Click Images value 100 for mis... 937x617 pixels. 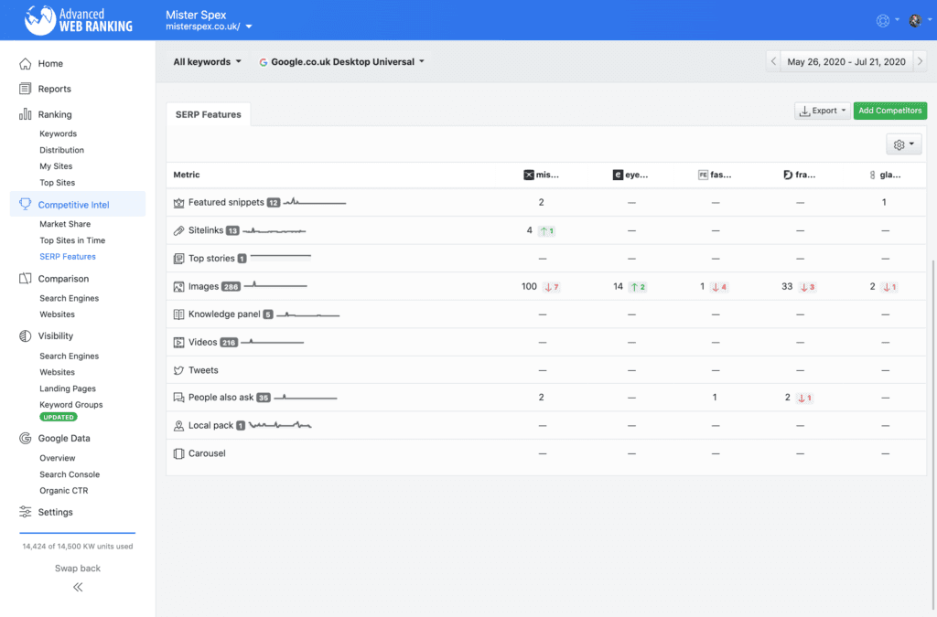(529, 286)
